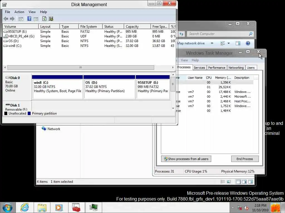Viewport: 285px width, 213px height.
Task: Open the disk settings icon next to Refresh
Action: pyautogui.click(x=51, y=19)
